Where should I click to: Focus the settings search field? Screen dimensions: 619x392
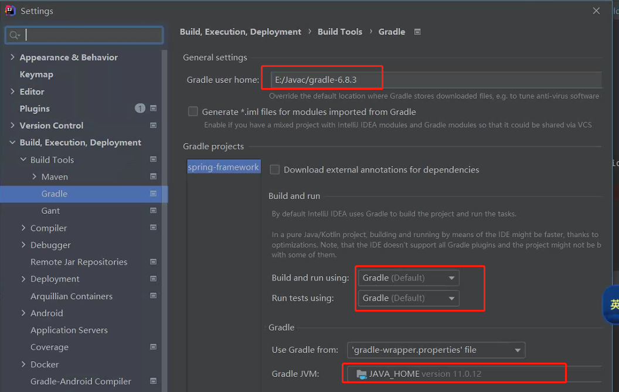(x=84, y=35)
